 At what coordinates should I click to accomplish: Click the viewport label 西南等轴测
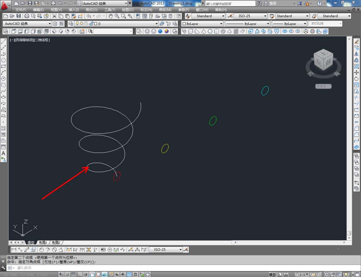[x=24, y=40]
